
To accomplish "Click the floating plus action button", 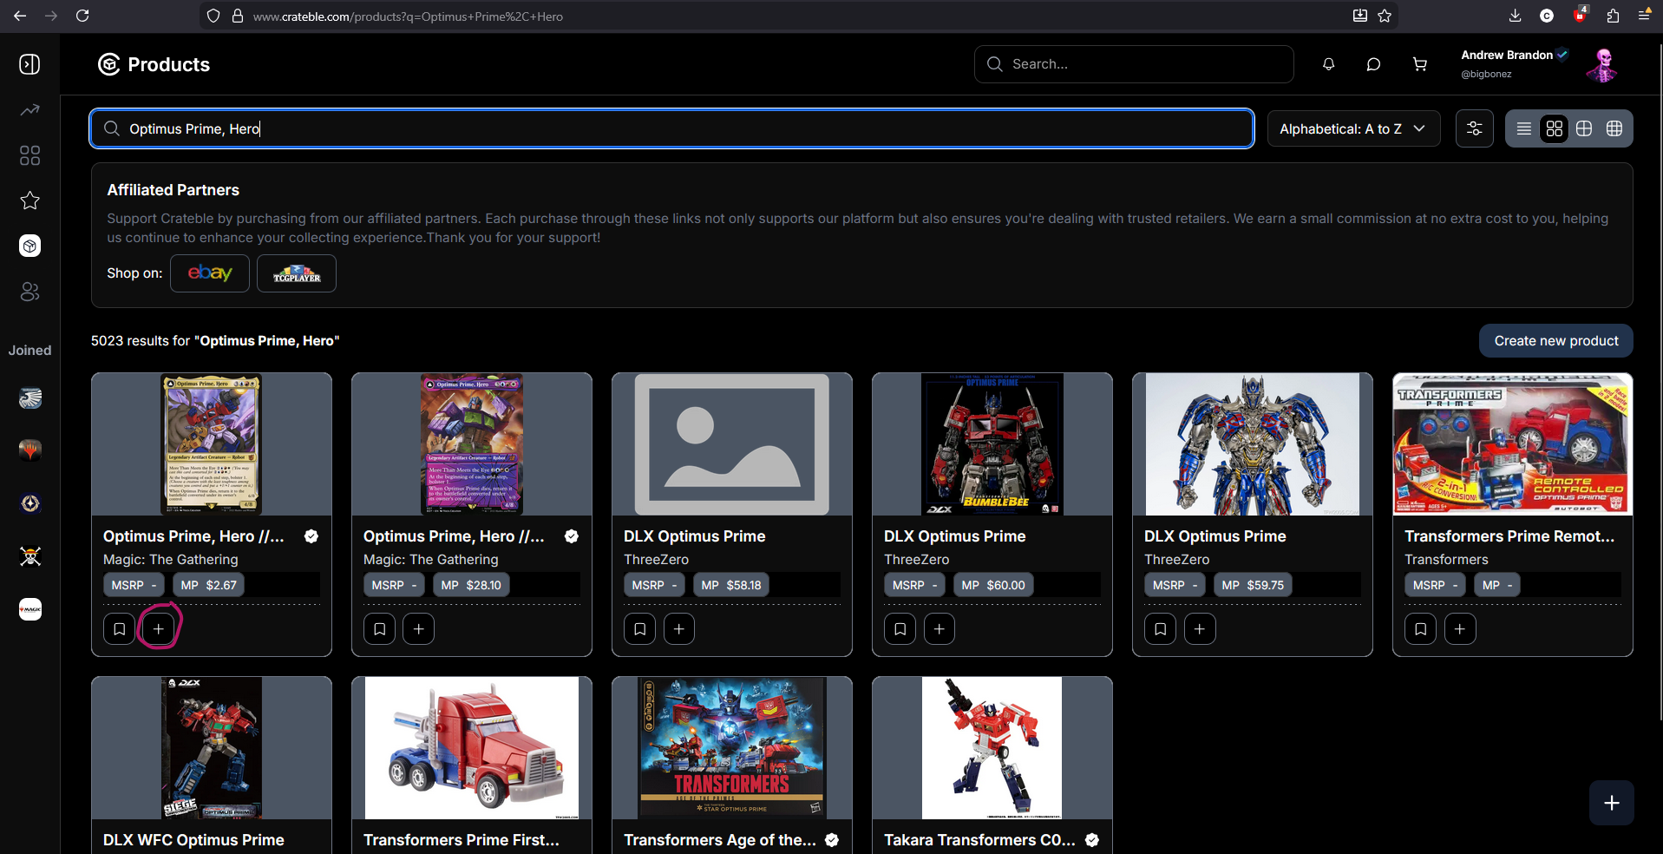I will [1611, 803].
